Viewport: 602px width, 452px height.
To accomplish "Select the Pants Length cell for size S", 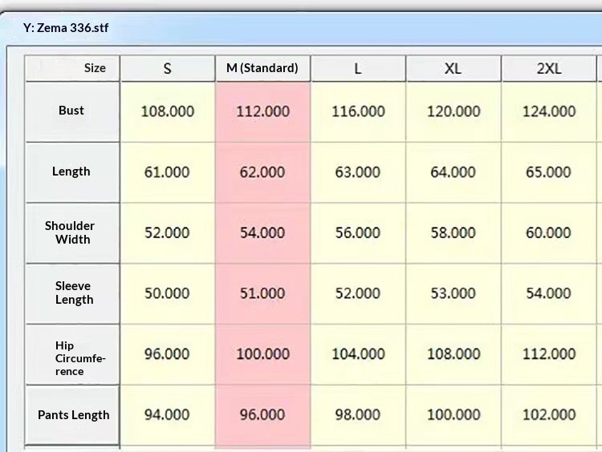I will click(x=167, y=415).
